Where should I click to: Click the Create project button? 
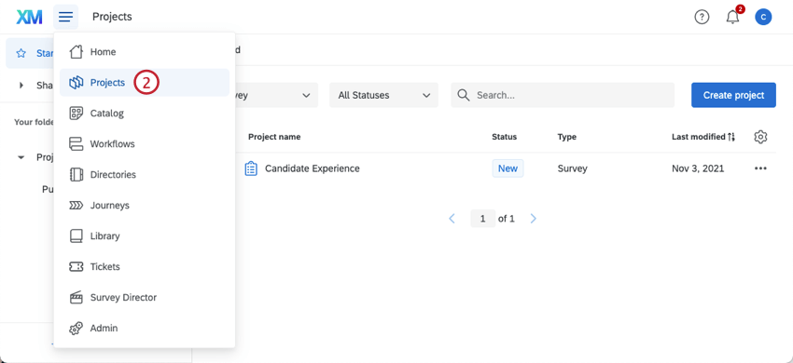pyautogui.click(x=733, y=95)
